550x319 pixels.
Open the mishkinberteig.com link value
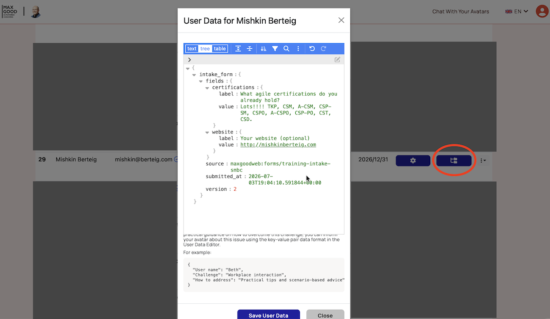coord(278,144)
